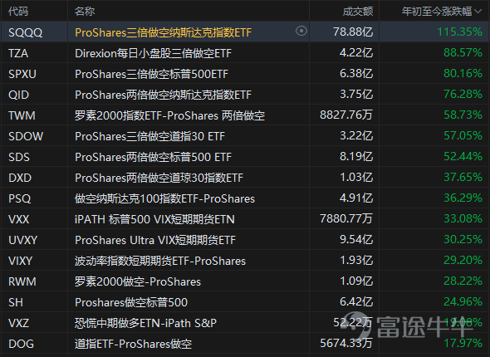The image size is (490, 357).
Task: Open 罗素2000做空-ProShares name
Action: (x=138, y=281)
